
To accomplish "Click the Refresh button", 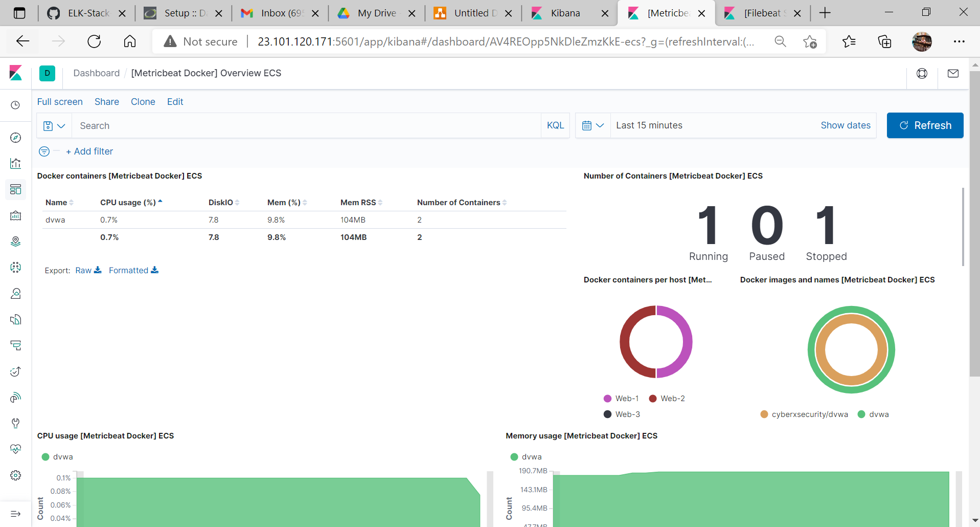I will tap(925, 125).
